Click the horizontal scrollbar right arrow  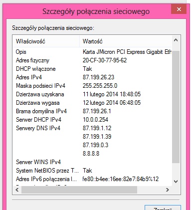point(168,190)
